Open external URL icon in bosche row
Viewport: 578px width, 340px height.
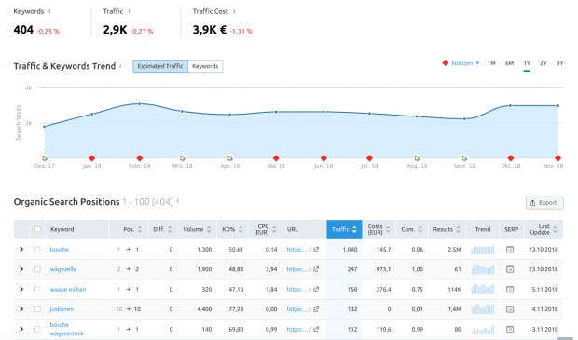316,250
